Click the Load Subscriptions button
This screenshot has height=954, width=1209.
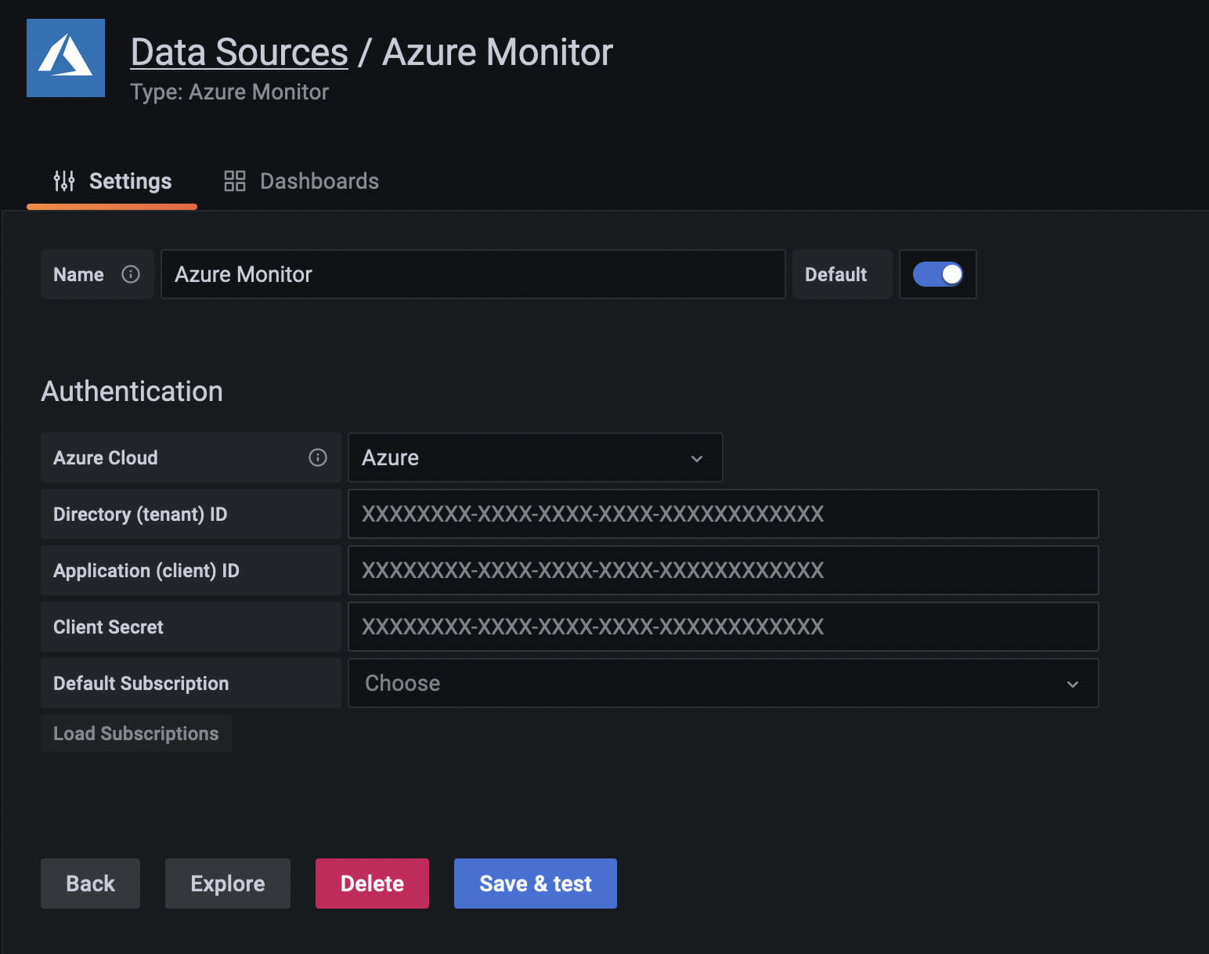click(136, 733)
